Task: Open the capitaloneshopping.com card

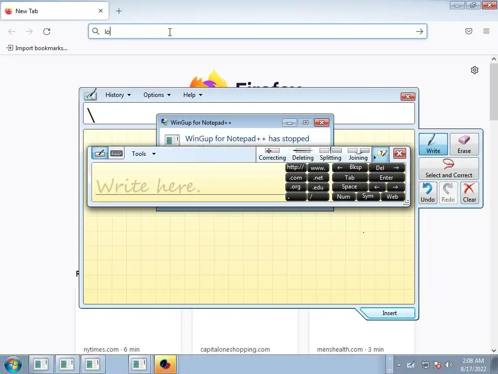Action: 245,332
